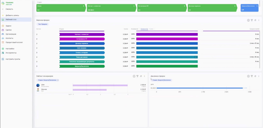
Task: Open the Сделки section
Action: tap(8, 30)
